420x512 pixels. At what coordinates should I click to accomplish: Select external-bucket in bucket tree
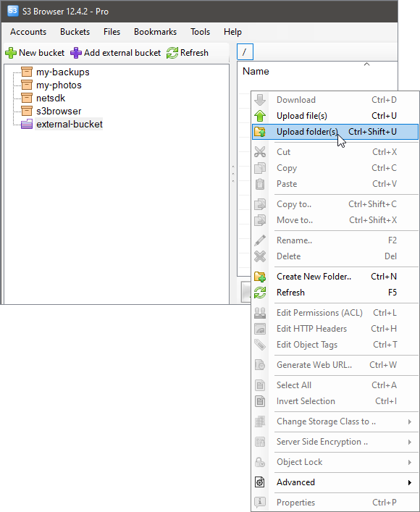70,124
